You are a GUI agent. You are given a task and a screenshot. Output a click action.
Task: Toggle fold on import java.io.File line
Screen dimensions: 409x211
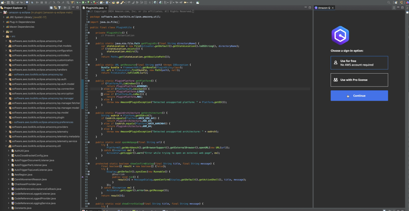click(89, 22)
